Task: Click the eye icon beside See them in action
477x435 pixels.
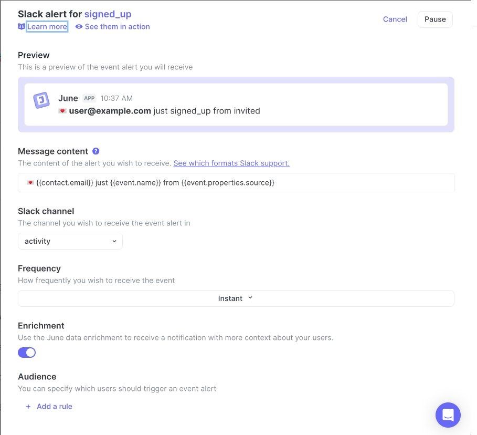Action: [79, 27]
